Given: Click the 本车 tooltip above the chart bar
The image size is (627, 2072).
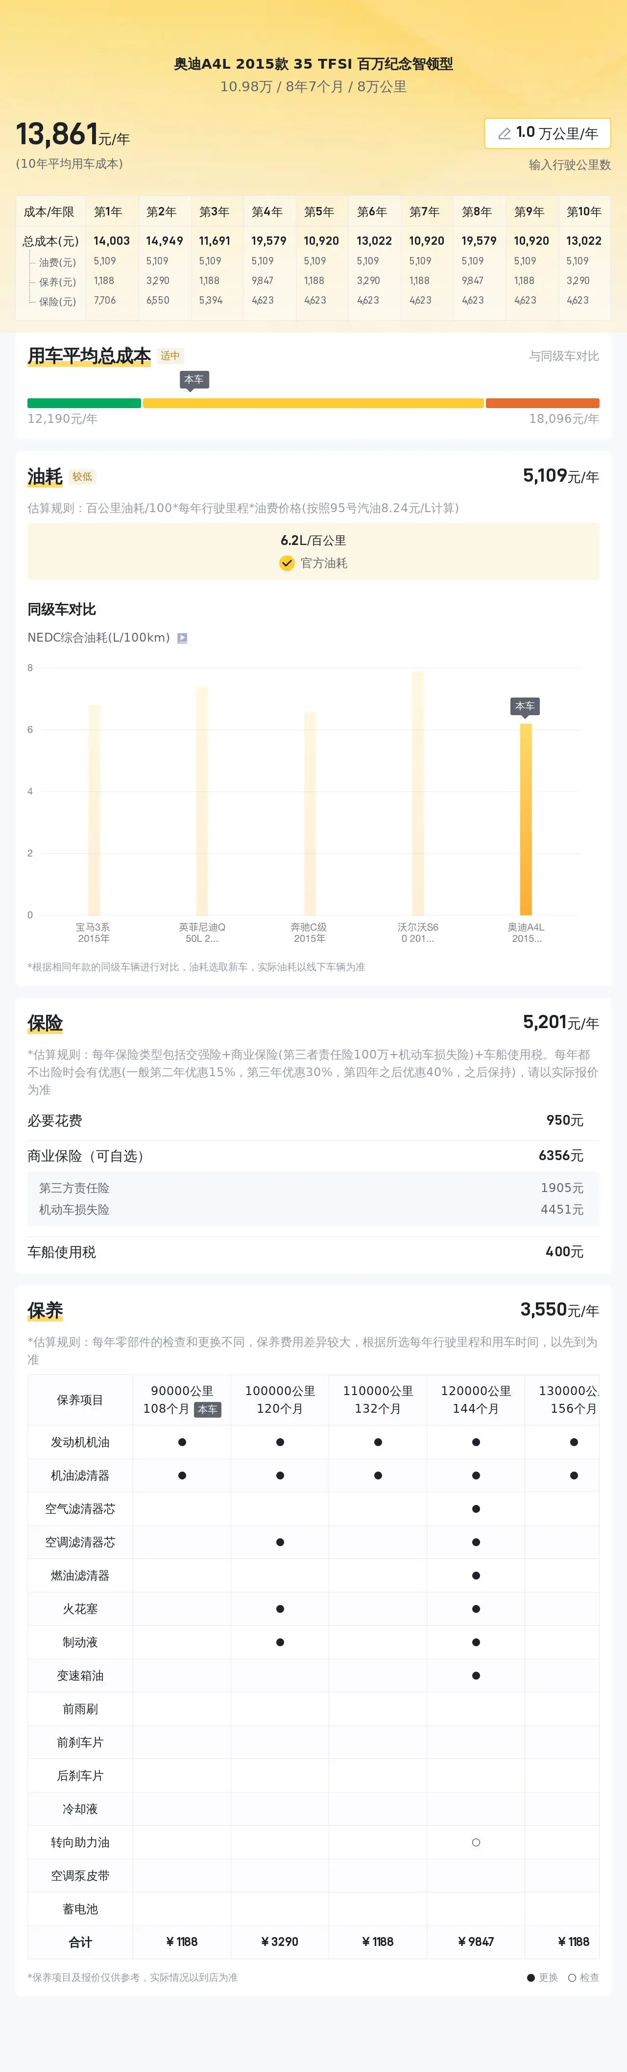Looking at the screenshot, I should pyautogui.click(x=525, y=706).
